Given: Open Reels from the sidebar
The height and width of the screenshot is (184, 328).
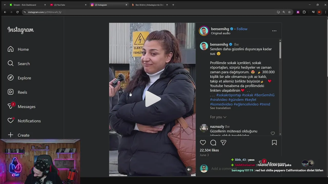Looking at the screenshot, I should [x=17, y=92].
